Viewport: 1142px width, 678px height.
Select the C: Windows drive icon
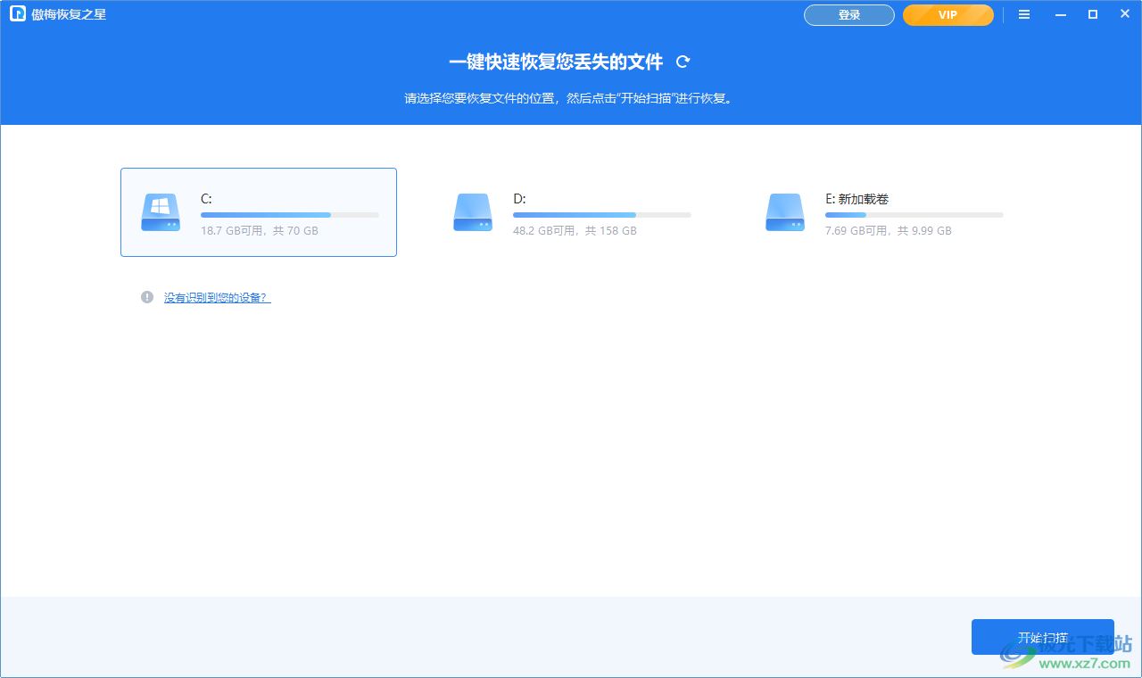click(161, 212)
